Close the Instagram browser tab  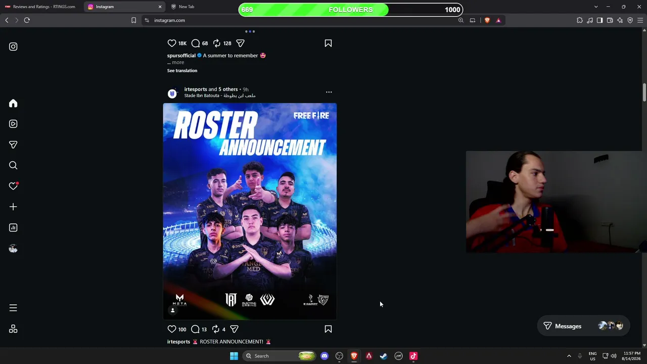pos(160,7)
